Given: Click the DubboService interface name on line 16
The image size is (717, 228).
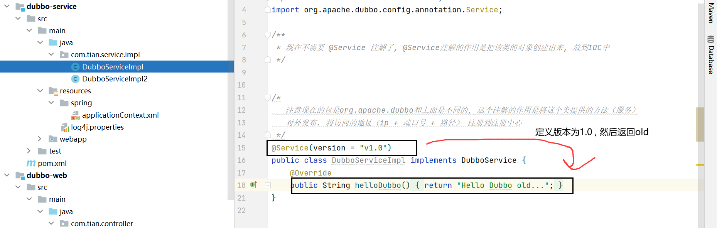Looking at the screenshot, I should [489, 160].
